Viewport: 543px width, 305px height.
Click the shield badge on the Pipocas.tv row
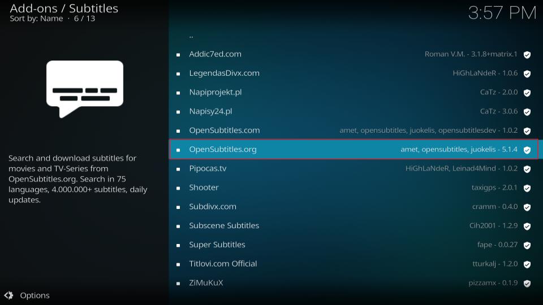pos(527,169)
